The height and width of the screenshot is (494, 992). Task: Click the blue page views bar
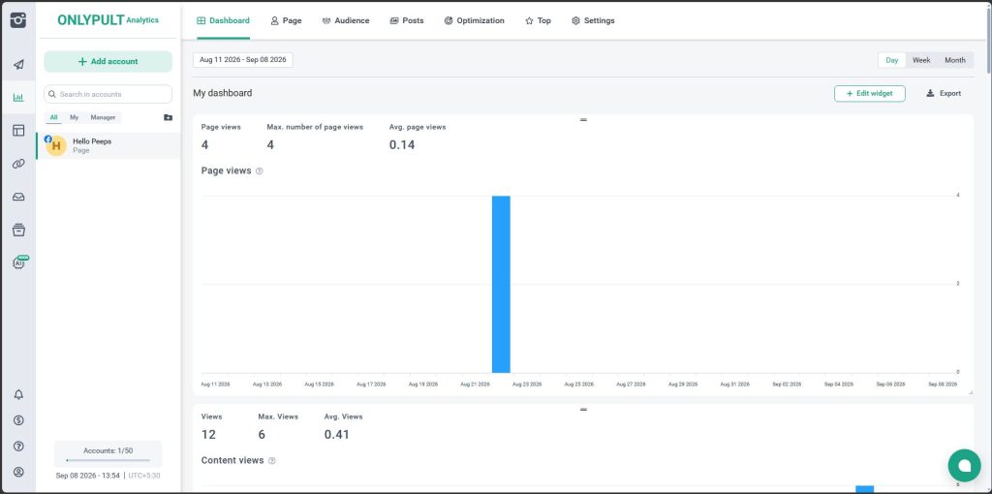(501, 285)
